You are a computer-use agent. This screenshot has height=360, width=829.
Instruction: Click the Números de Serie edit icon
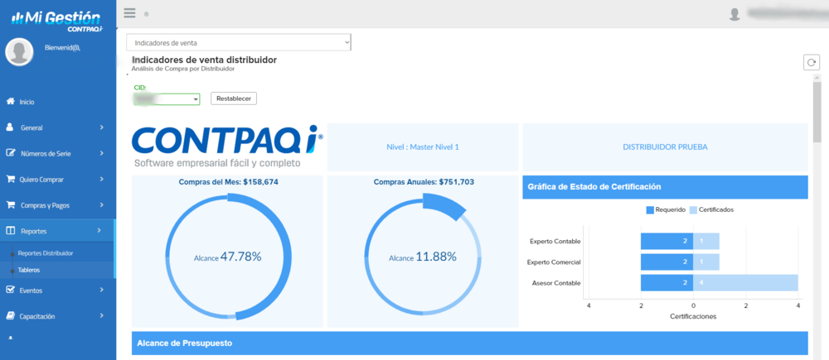click(x=10, y=153)
